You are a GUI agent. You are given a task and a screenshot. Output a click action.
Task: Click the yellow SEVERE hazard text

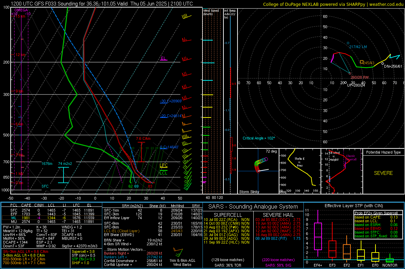(383, 173)
